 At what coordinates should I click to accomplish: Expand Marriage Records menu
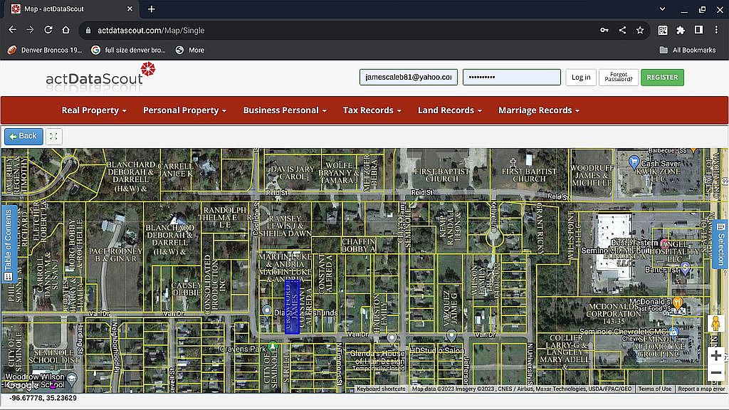(x=538, y=110)
